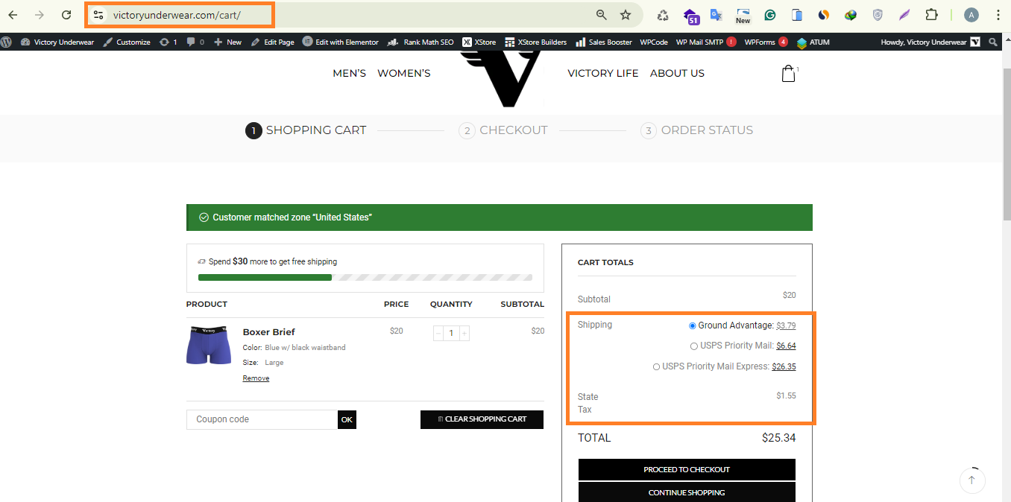The height and width of the screenshot is (502, 1011).
Task: Open the green globe download extension
Action: pyautogui.click(x=851, y=15)
